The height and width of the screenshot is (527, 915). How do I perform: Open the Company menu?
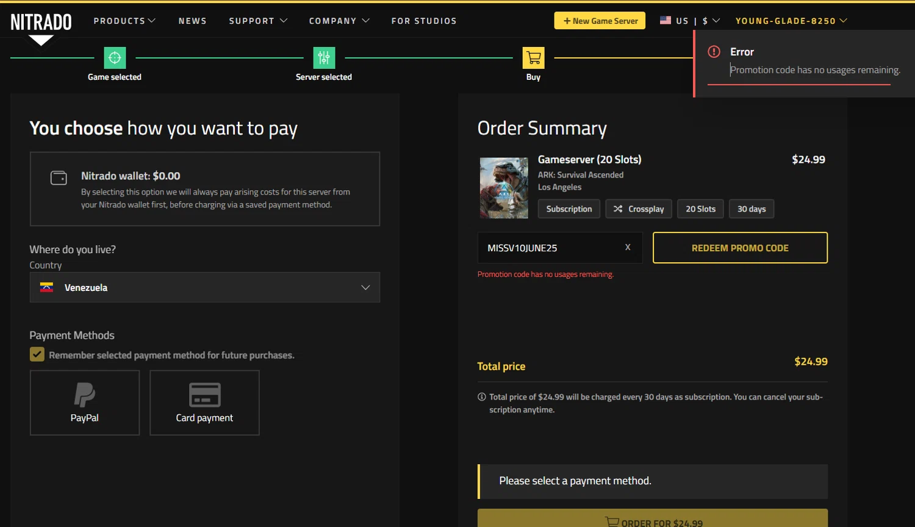[x=339, y=21]
